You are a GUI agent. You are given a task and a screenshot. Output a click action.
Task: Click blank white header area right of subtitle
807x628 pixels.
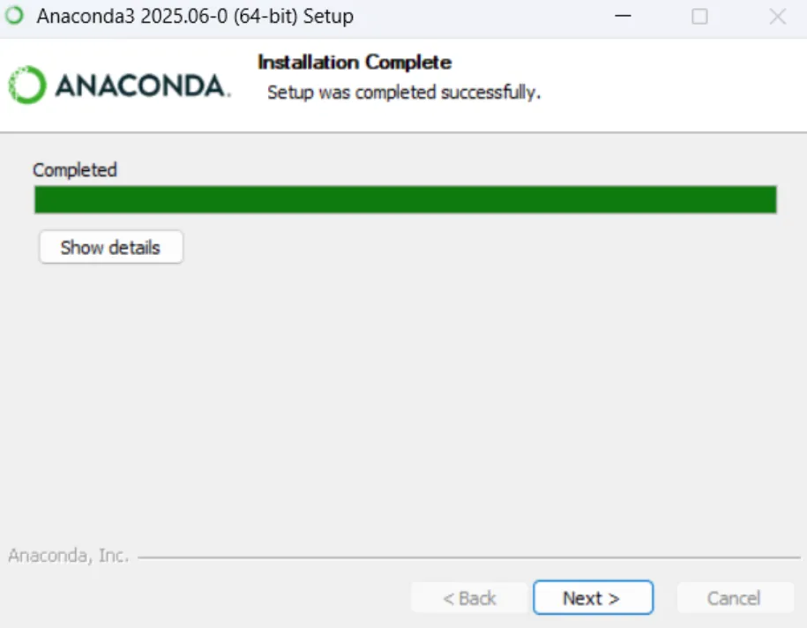pos(669,87)
